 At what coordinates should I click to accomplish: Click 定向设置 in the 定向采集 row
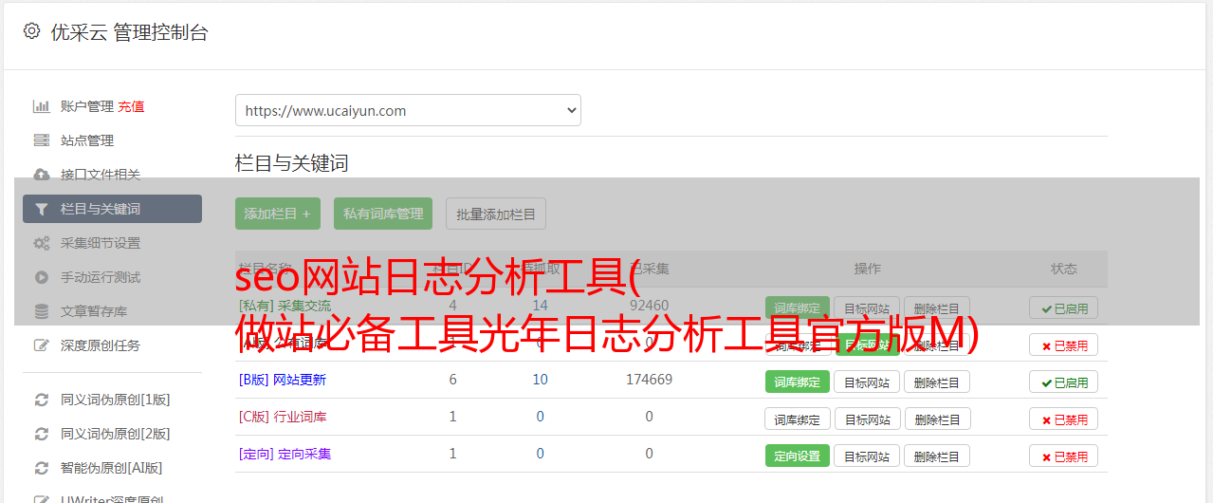pyautogui.click(x=798, y=456)
